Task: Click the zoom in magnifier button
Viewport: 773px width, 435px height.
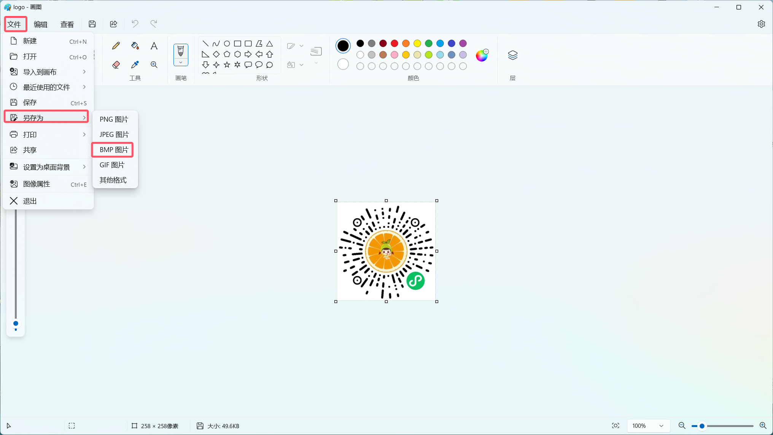Action: (x=763, y=426)
